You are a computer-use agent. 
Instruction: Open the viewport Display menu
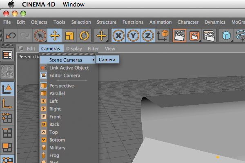point(74,48)
